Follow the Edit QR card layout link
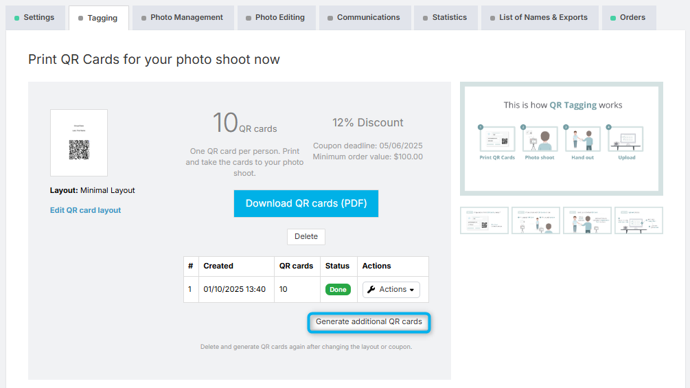 tap(85, 210)
